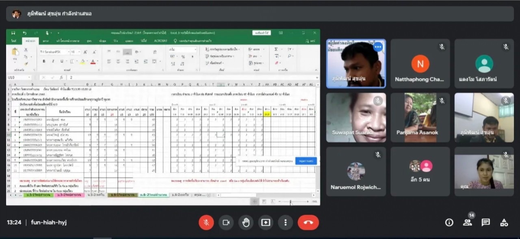Image resolution: width=520 pixels, height=239 pixels.
Task: Click the red font color icon
Action: tap(93, 62)
